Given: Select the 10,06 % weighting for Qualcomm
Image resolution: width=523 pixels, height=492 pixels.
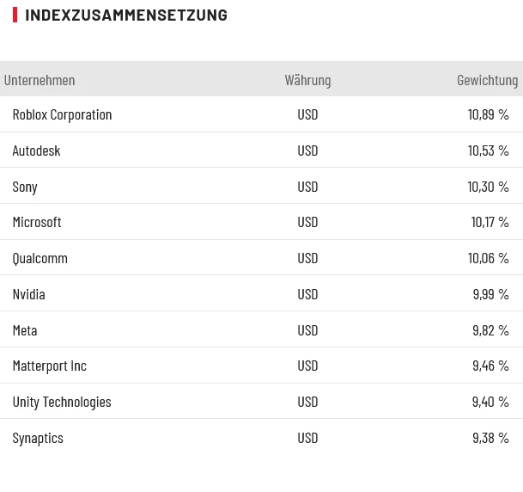Looking at the screenshot, I should pyautogui.click(x=488, y=258).
